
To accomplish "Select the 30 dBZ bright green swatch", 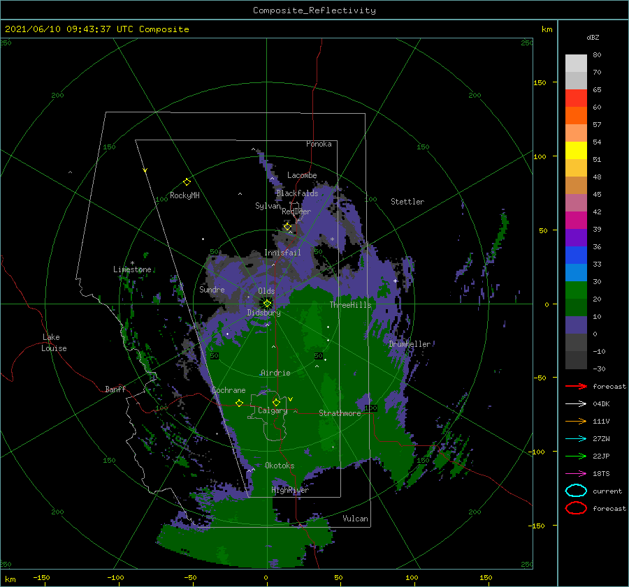I will (576, 290).
